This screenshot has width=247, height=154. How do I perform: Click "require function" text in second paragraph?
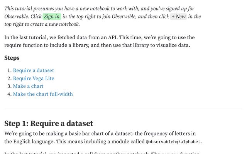coord(23,45)
